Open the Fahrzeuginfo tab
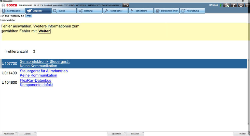Screen dimensions: 250x136 pyautogui.click(x=13, y=11)
